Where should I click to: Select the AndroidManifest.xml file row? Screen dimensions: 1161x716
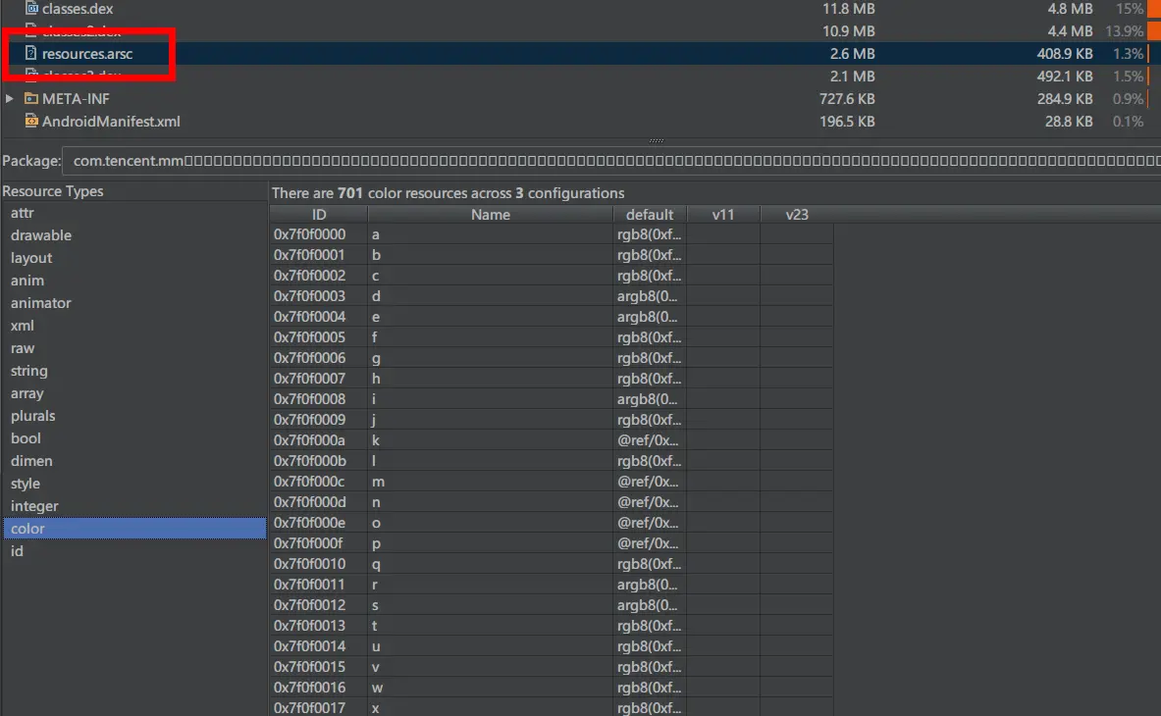tap(581, 122)
